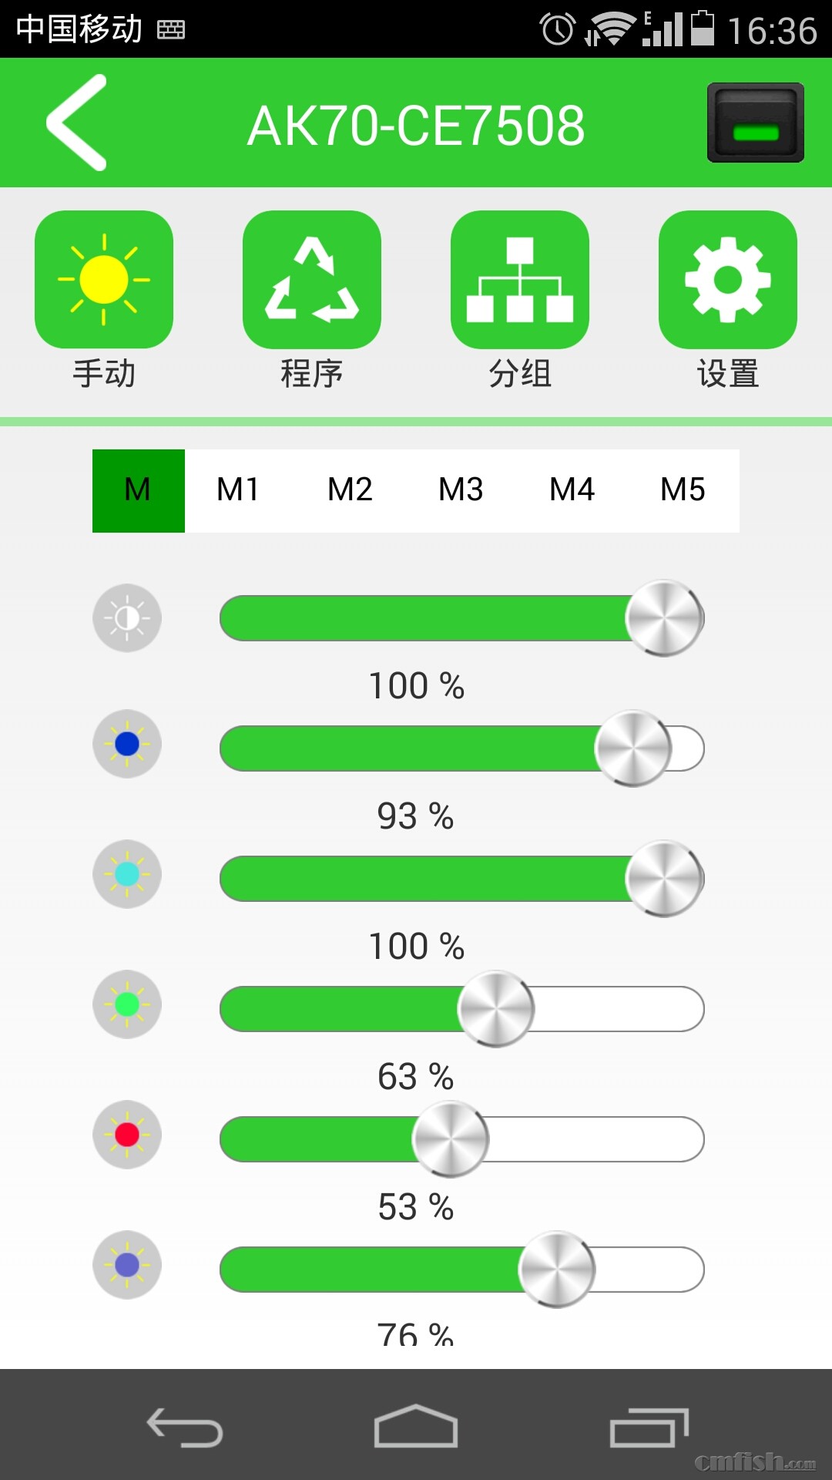The height and width of the screenshot is (1480, 832).
Task: Open the grouping hierarchy icon
Action: click(x=520, y=280)
